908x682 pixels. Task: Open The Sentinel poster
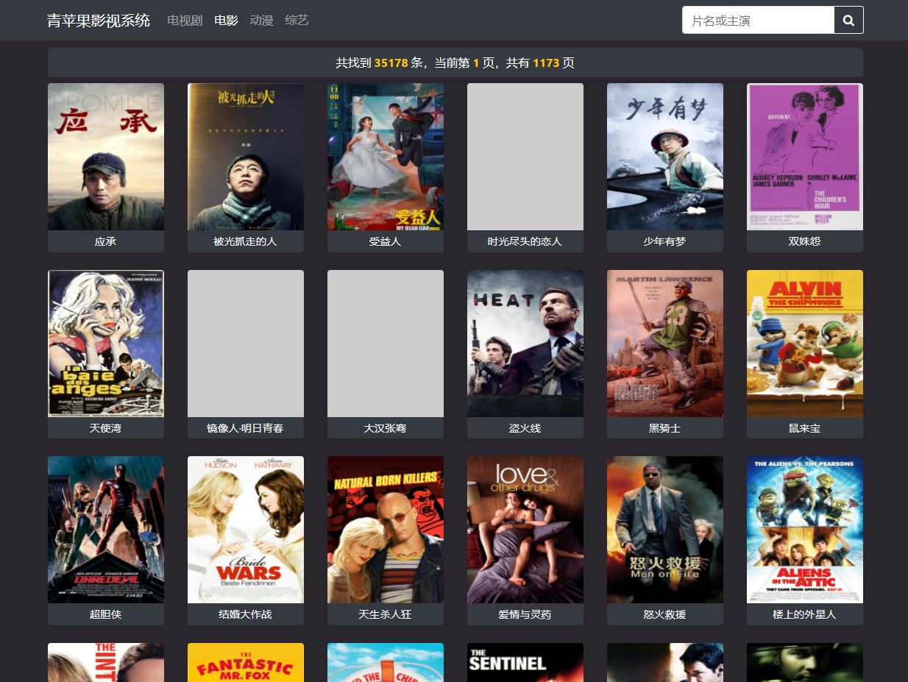(525, 663)
